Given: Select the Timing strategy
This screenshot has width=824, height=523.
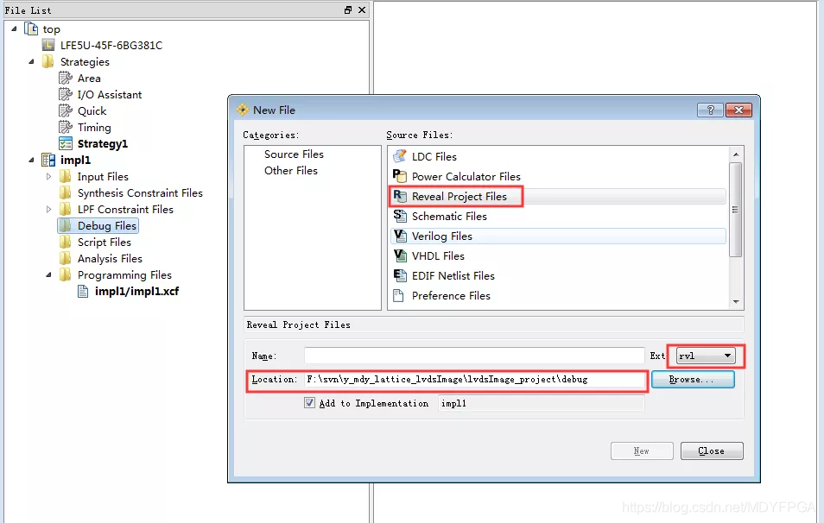Looking at the screenshot, I should click(x=94, y=127).
